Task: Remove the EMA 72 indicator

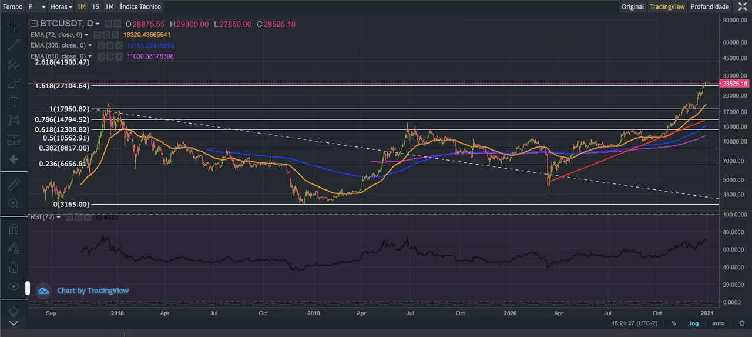Action: click(x=116, y=35)
